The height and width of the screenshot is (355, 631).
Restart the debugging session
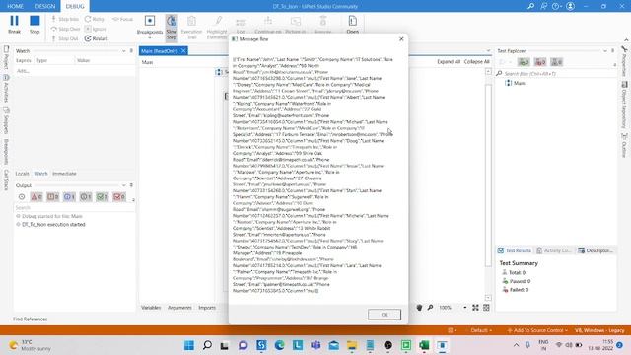point(97,38)
